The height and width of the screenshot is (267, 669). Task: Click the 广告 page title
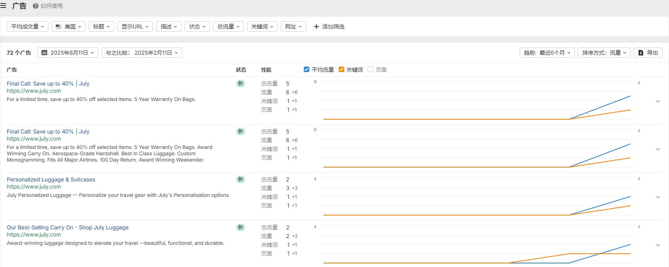click(19, 6)
